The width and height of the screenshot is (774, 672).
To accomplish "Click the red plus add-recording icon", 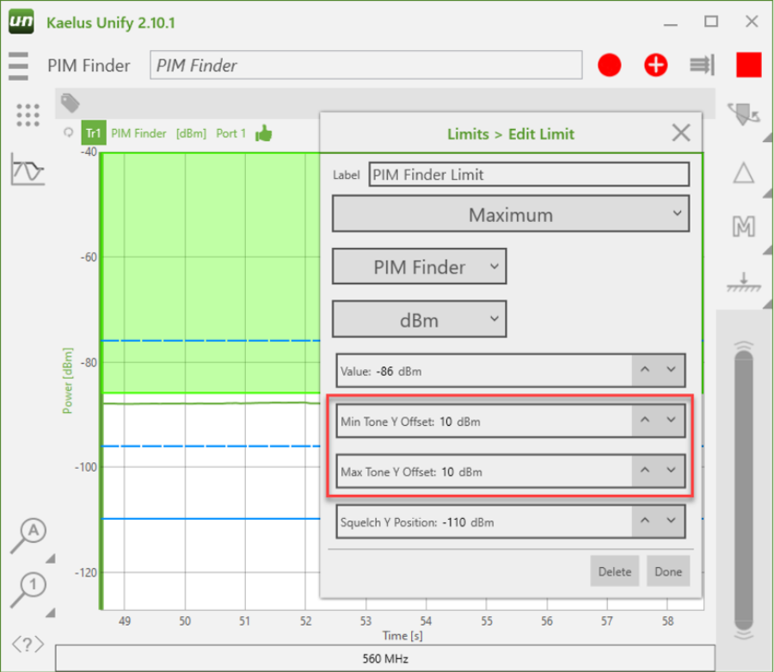I will [x=655, y=65].
